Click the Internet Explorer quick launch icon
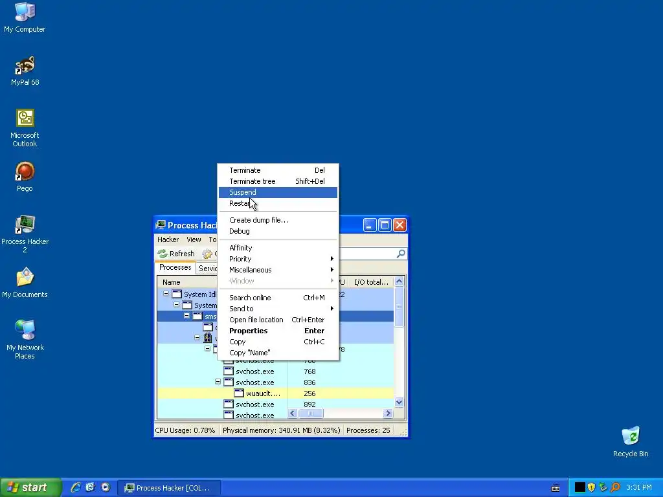The width and height of the screenshot is (663, 497). click(76, 487)
